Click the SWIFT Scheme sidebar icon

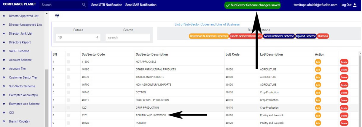click(4, 51)
